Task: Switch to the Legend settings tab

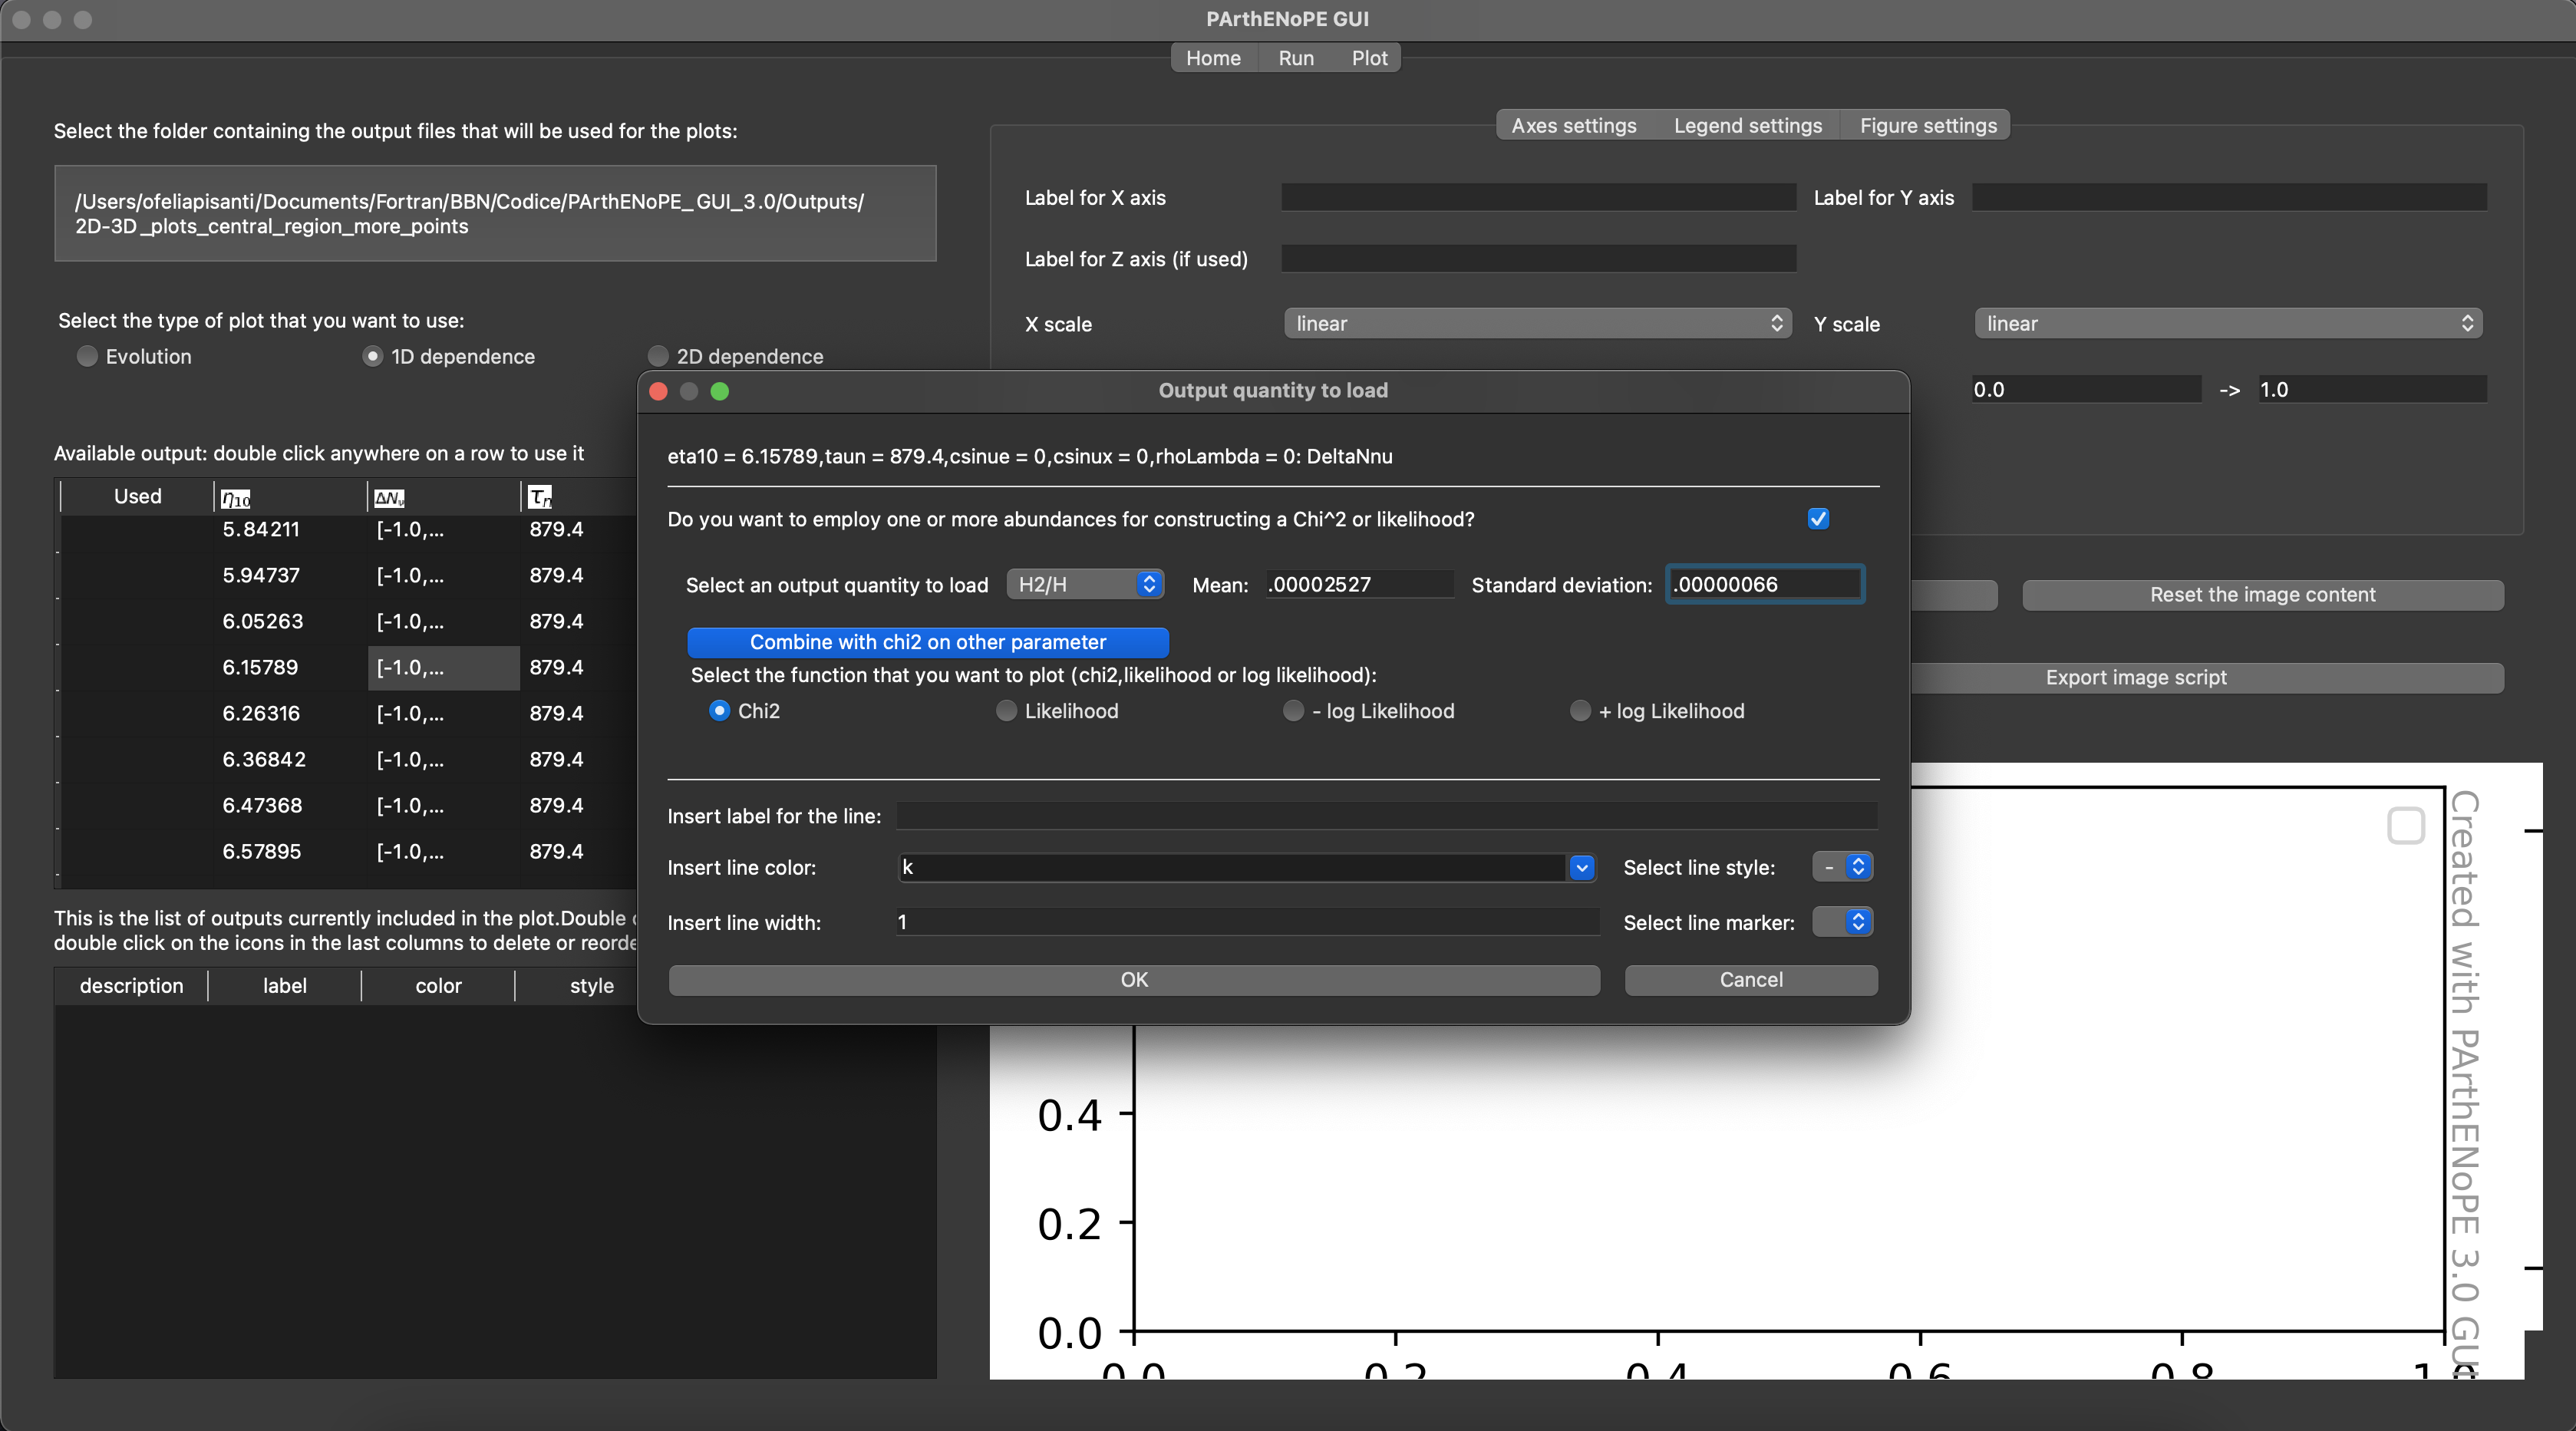Action: pos(1747,125)
